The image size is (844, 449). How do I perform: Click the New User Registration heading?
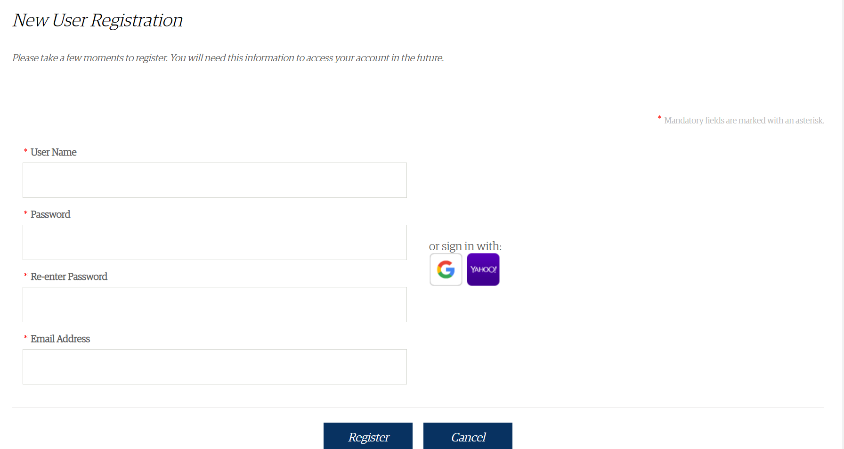point(98,20)
